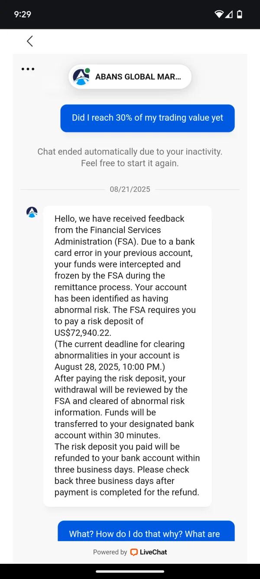260x579 pixels.
Task: Tap the home gesture bar at bottom
Action: point(130,571)
